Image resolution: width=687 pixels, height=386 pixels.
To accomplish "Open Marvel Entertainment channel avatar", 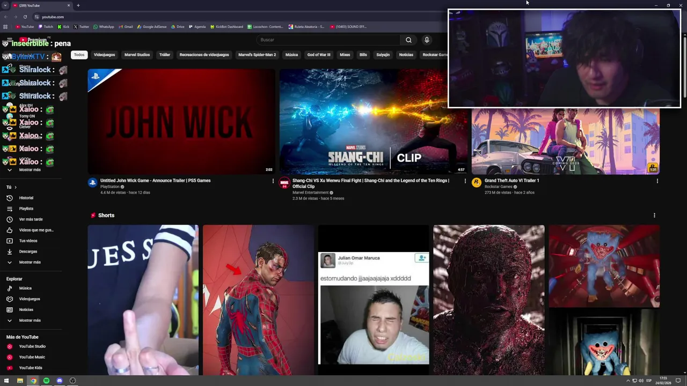I will (284, 183).
